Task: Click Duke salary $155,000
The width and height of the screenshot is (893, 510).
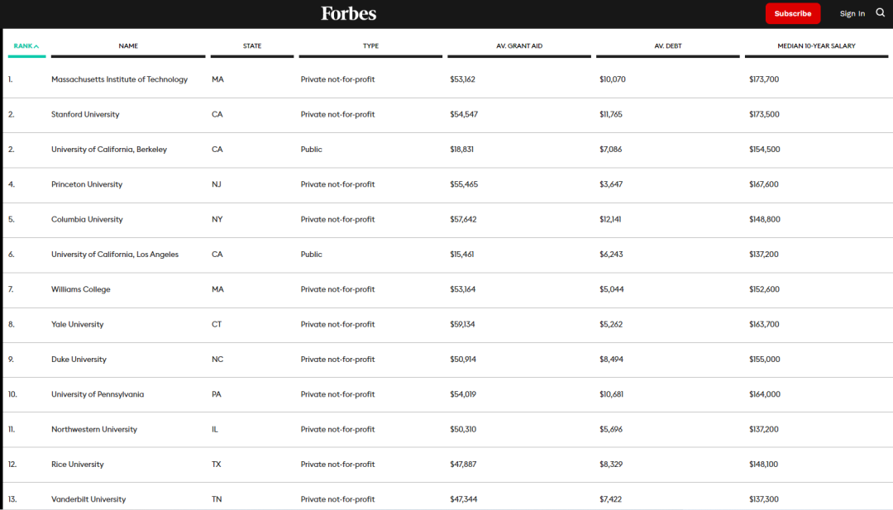Action: 764,360
